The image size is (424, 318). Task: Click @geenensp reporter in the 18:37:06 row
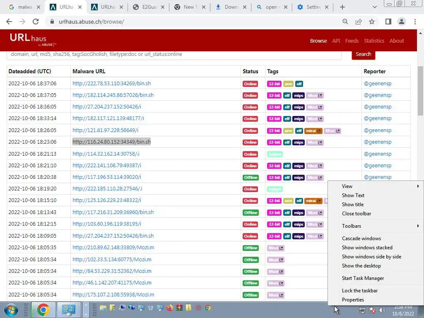tap(378, 84)
